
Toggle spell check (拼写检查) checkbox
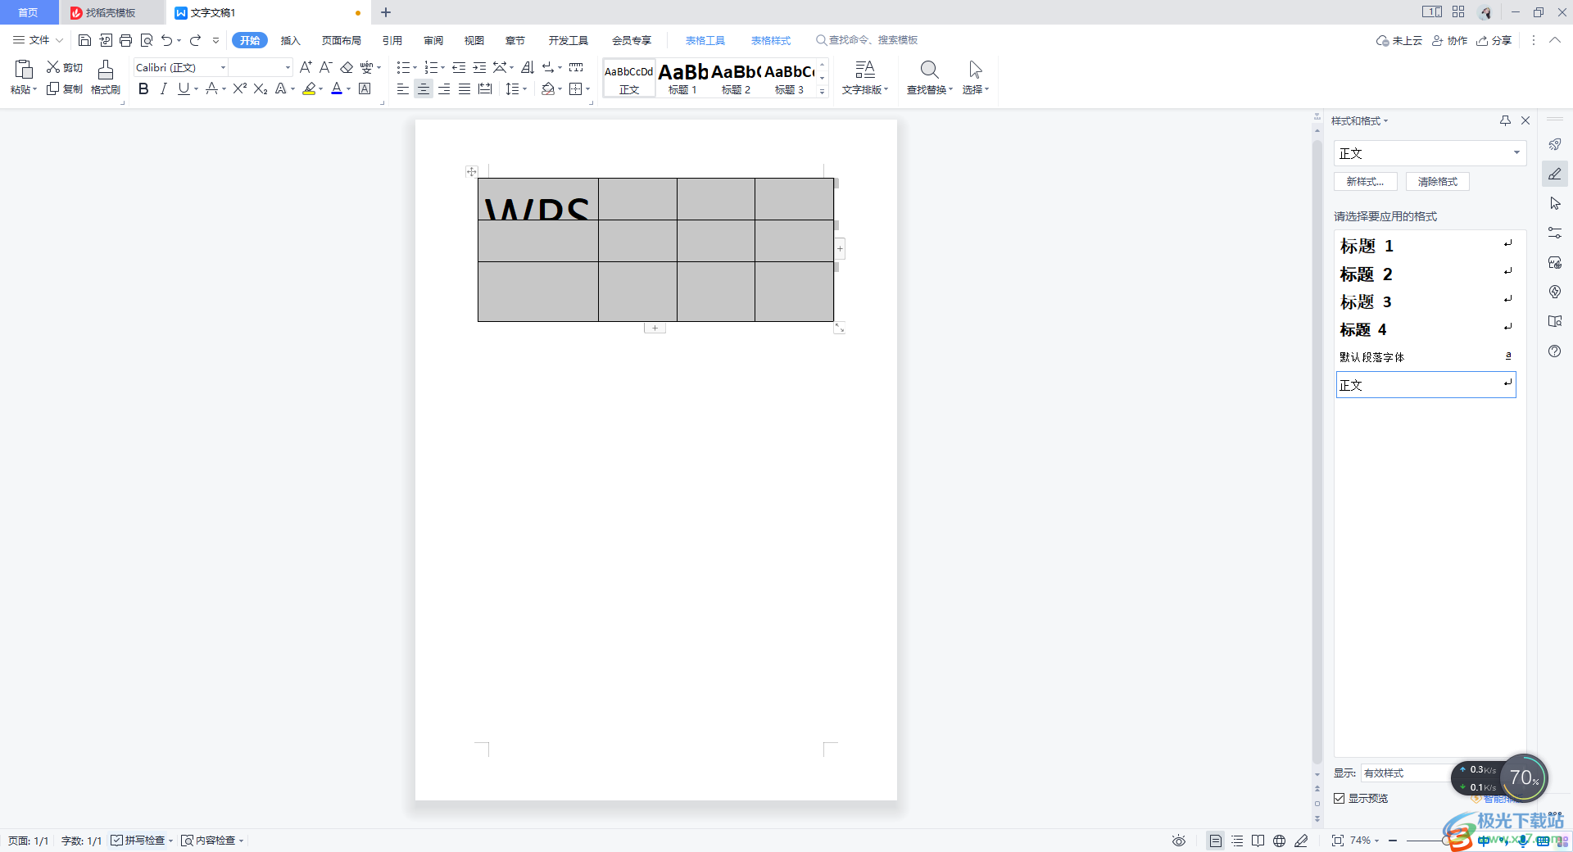pos(116,841)
